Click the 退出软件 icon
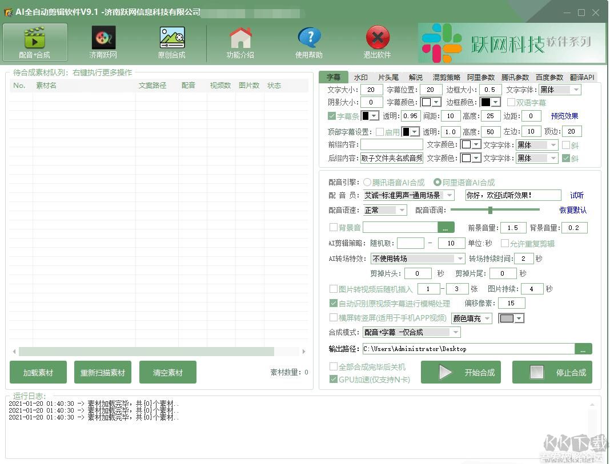Viewport: 610px width, 464px height. [x=377, y=42]
